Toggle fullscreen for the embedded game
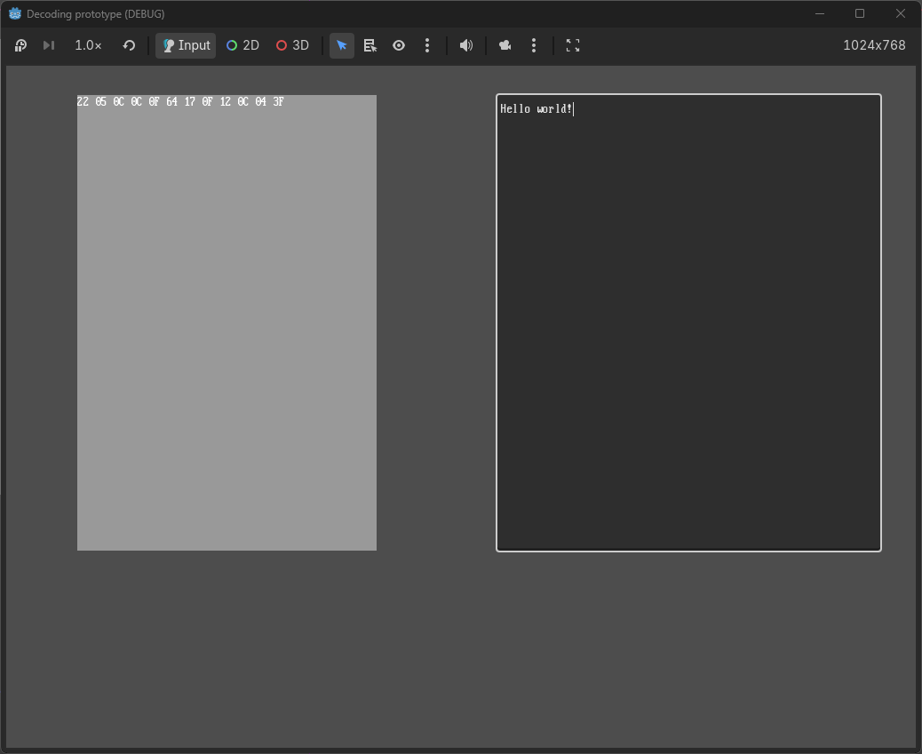922x754 pixels. 573,45
